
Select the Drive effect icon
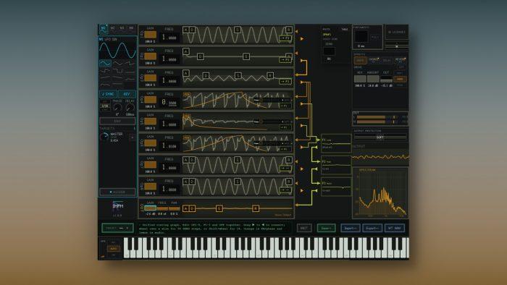click(360, 60)
